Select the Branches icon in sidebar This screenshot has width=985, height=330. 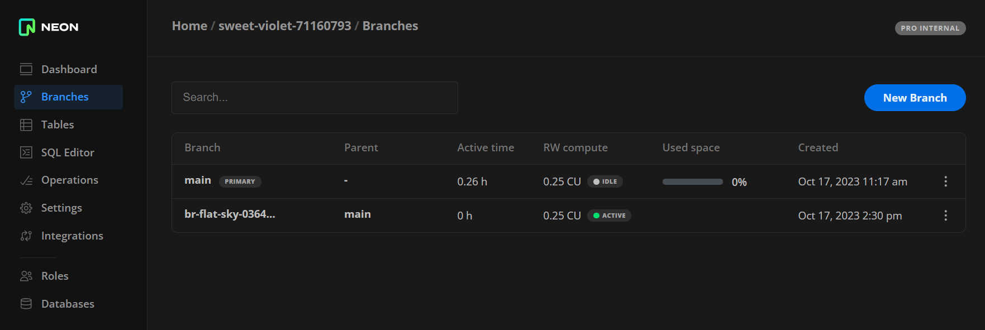[x=26, y=97]
